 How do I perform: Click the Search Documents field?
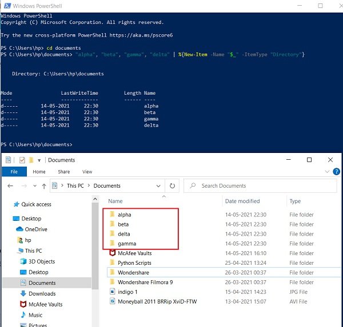tap(260, 185)
